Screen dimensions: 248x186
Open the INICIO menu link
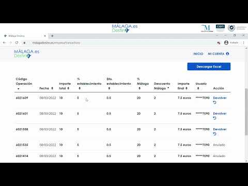click(198, 54)
